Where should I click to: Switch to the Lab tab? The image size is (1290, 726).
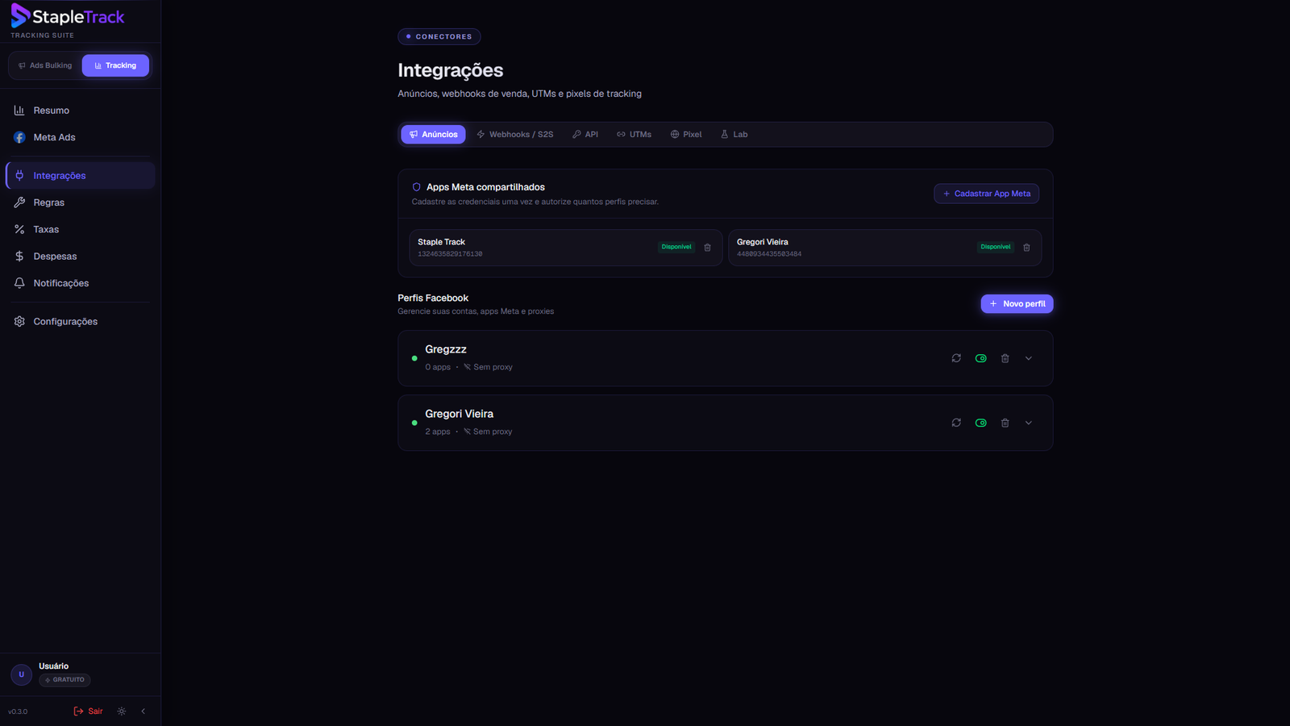coord(734,135)
